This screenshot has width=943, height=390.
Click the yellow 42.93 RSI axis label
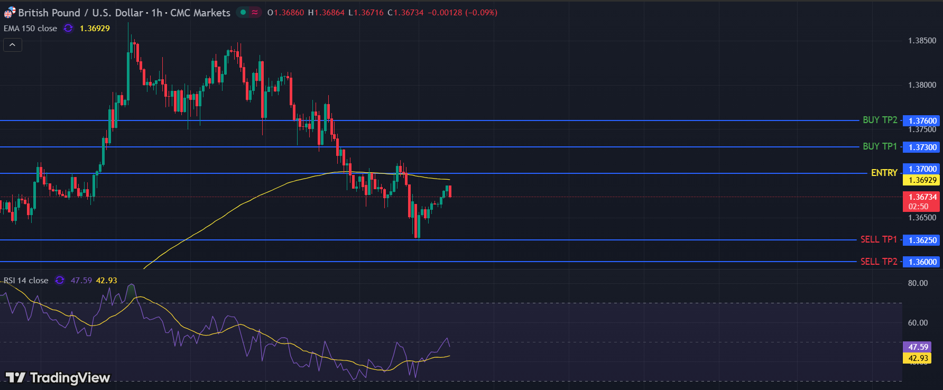click(918, 358)
